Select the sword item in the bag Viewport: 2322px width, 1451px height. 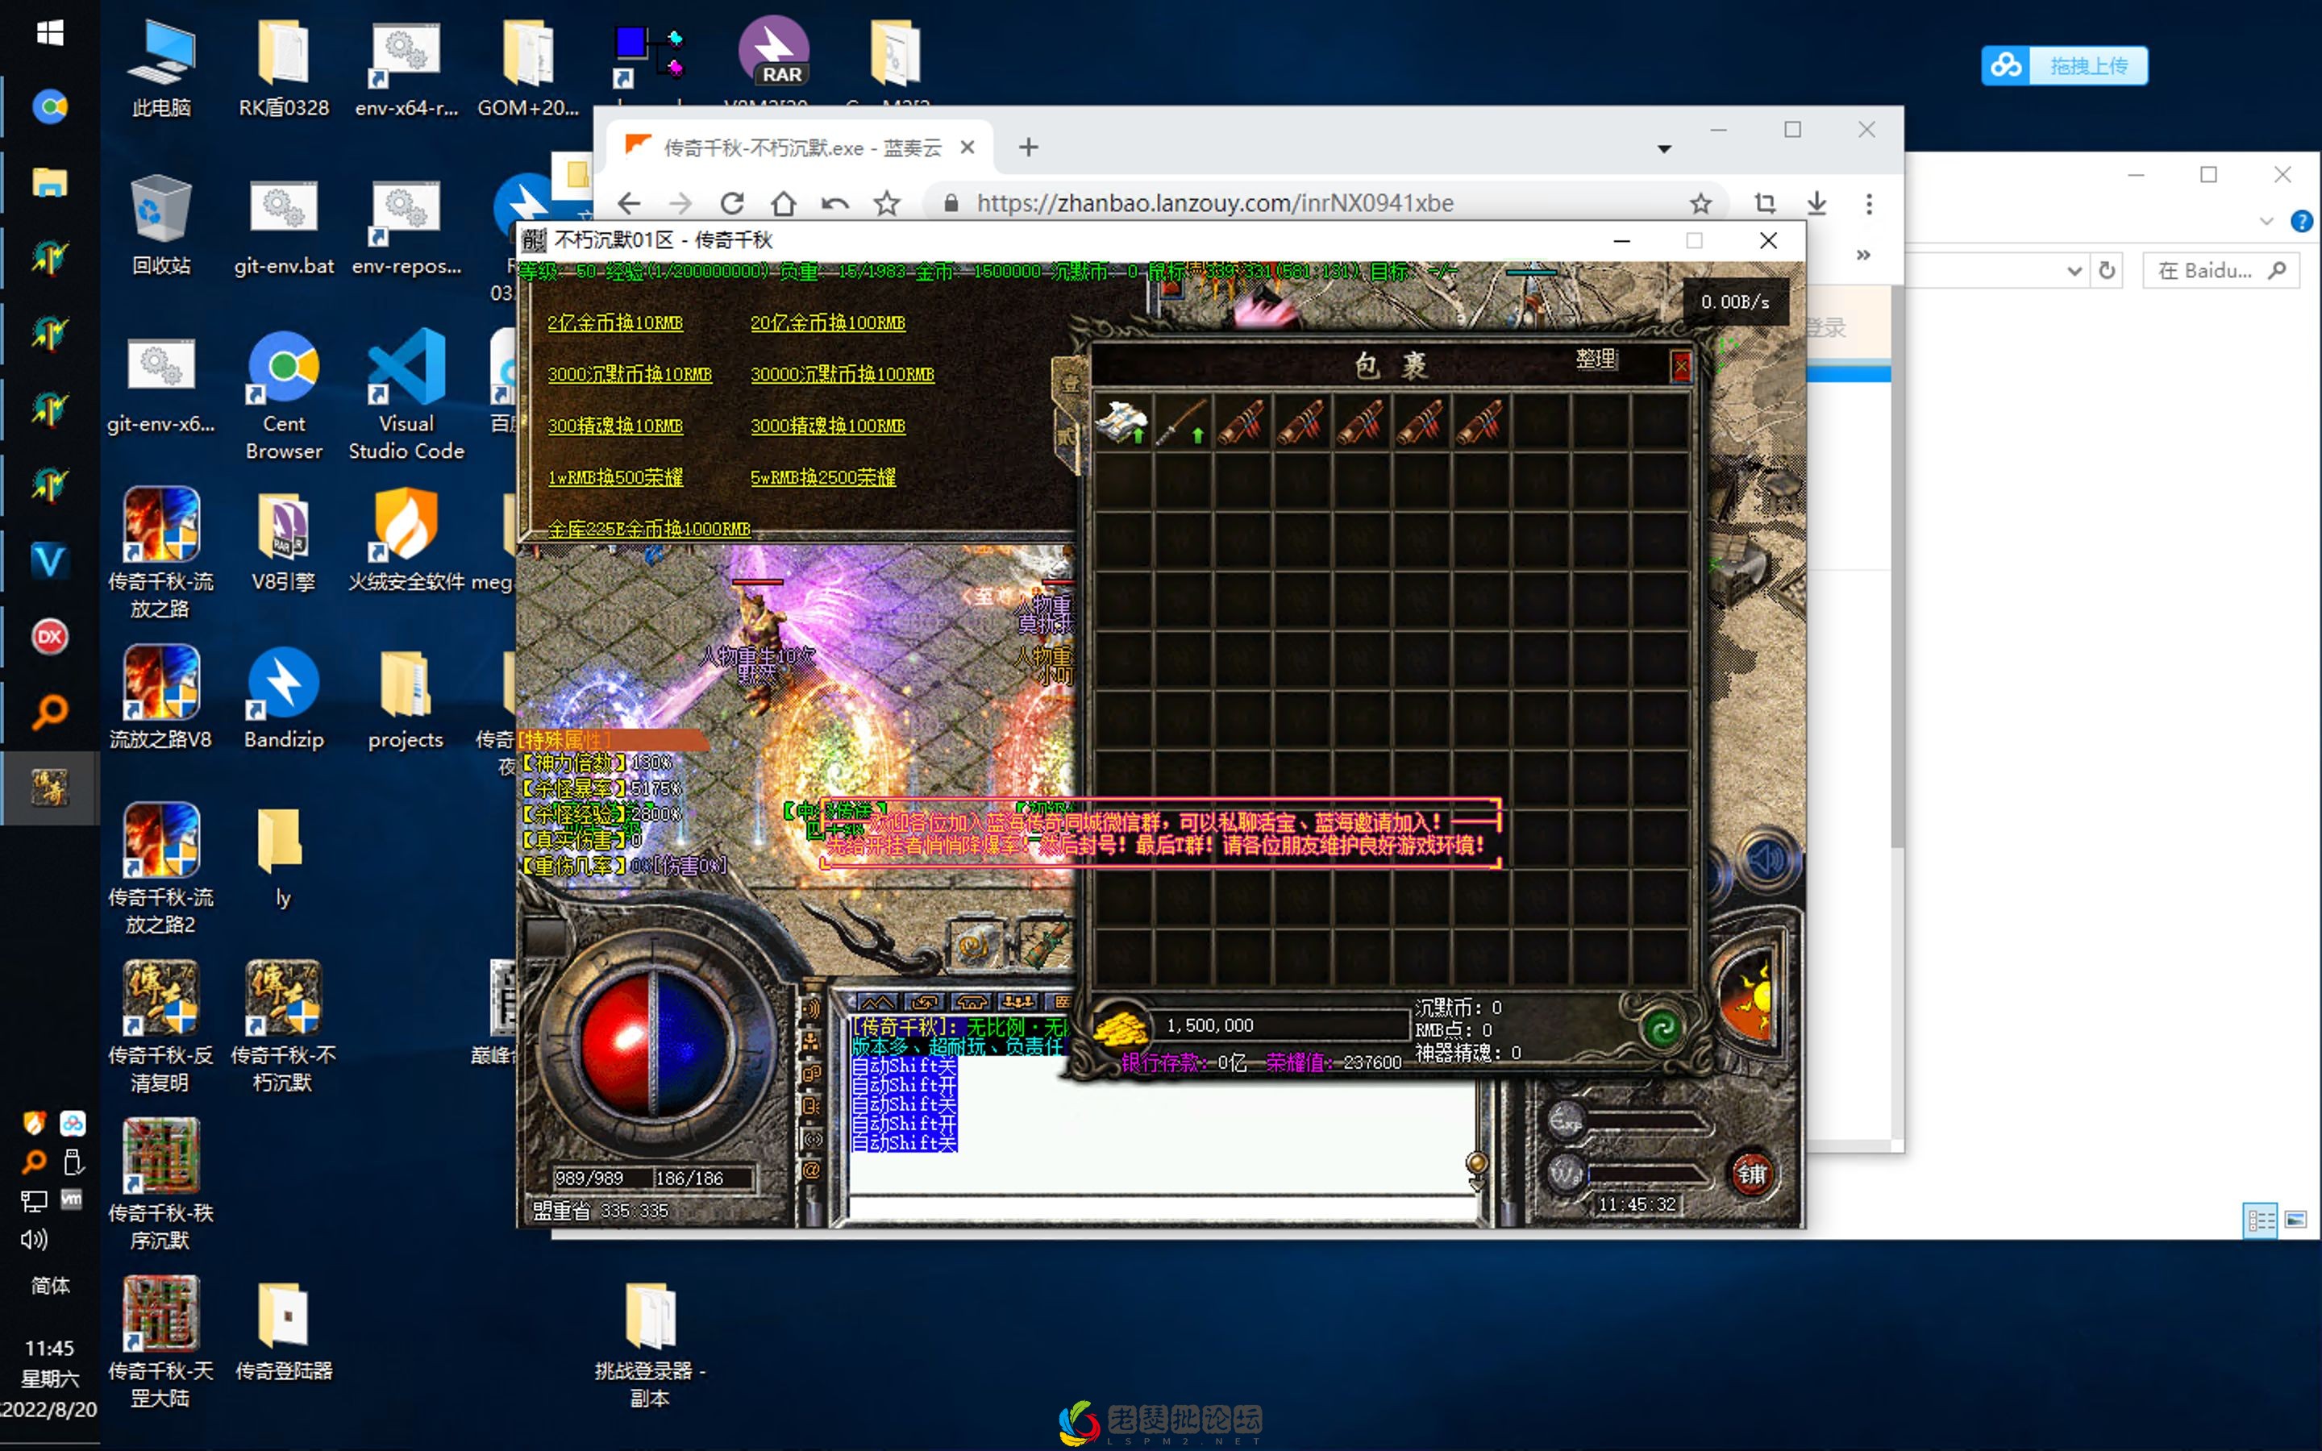1182,422
